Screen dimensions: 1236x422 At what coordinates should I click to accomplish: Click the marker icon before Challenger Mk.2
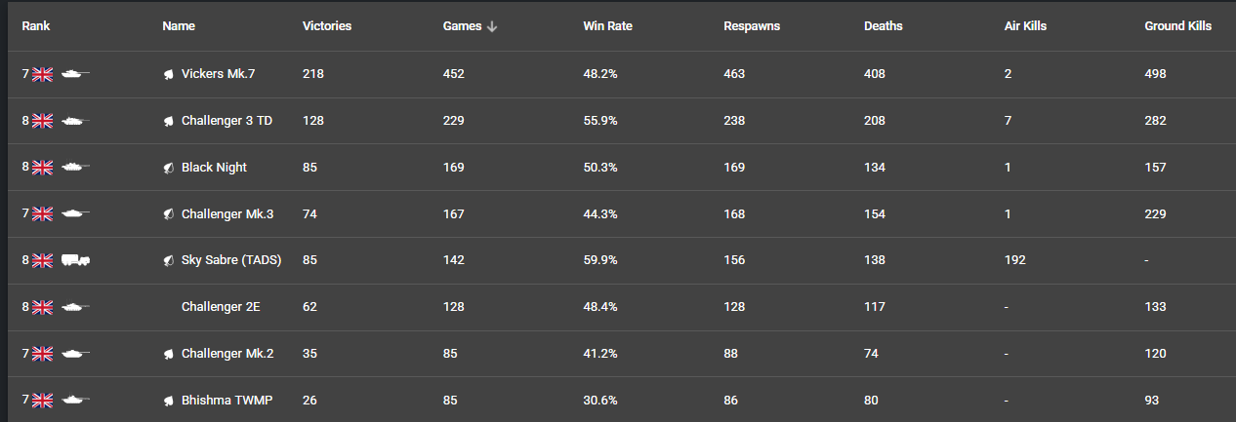click(169, 354)
